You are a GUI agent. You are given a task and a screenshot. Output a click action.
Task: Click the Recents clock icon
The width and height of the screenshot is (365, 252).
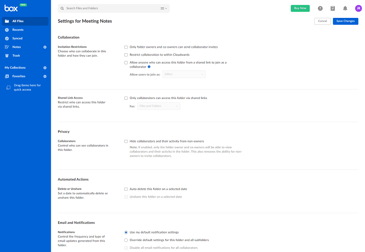tap(7, 30)
